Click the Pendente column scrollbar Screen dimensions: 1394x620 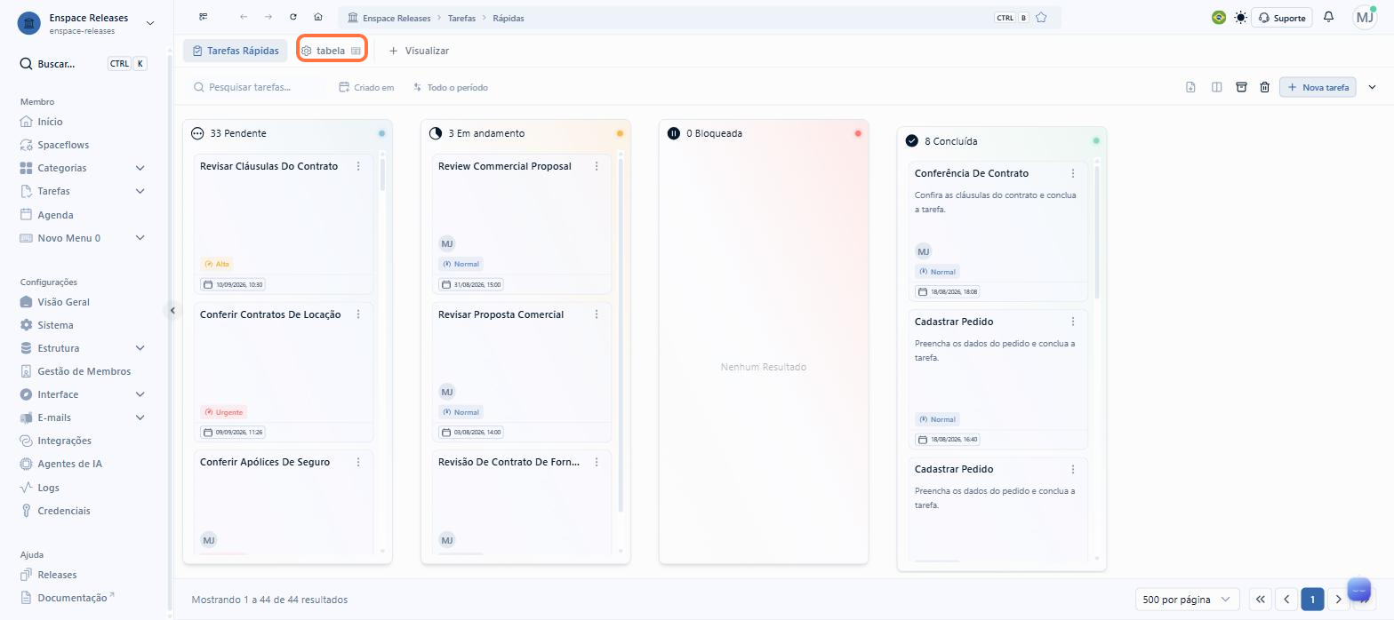coord(382,175)
